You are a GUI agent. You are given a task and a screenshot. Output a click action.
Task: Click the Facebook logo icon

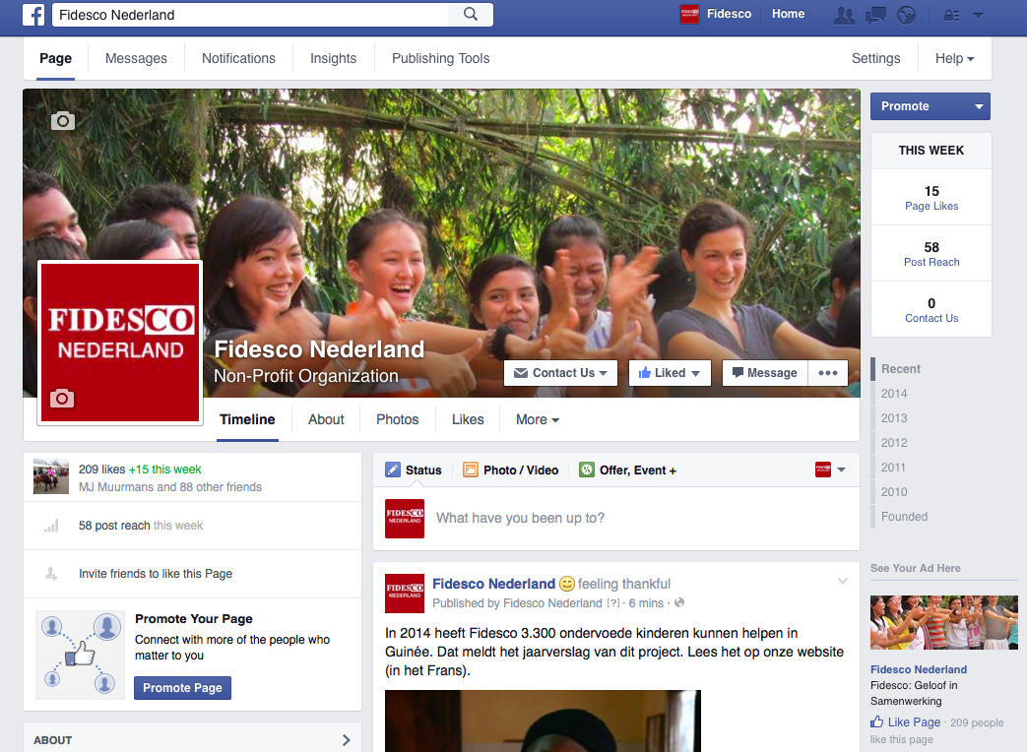(33, 15)
